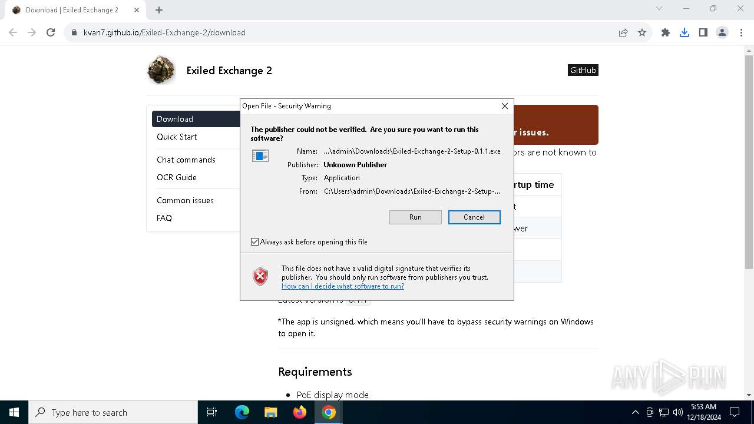Image resolution: width=754 pixels, height=424 pixels.
Task: Open FAQ sidebar item
Action: point(164,218)
